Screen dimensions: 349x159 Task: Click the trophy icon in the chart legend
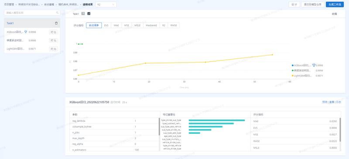(x=314, y=66)
